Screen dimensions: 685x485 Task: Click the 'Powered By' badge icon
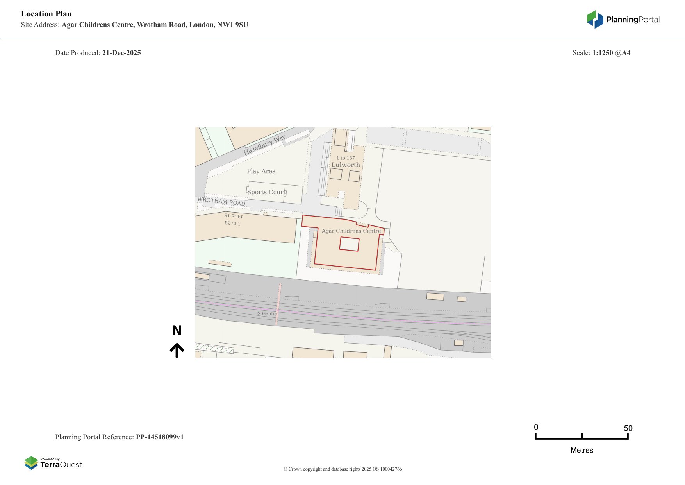click(49, 459)
